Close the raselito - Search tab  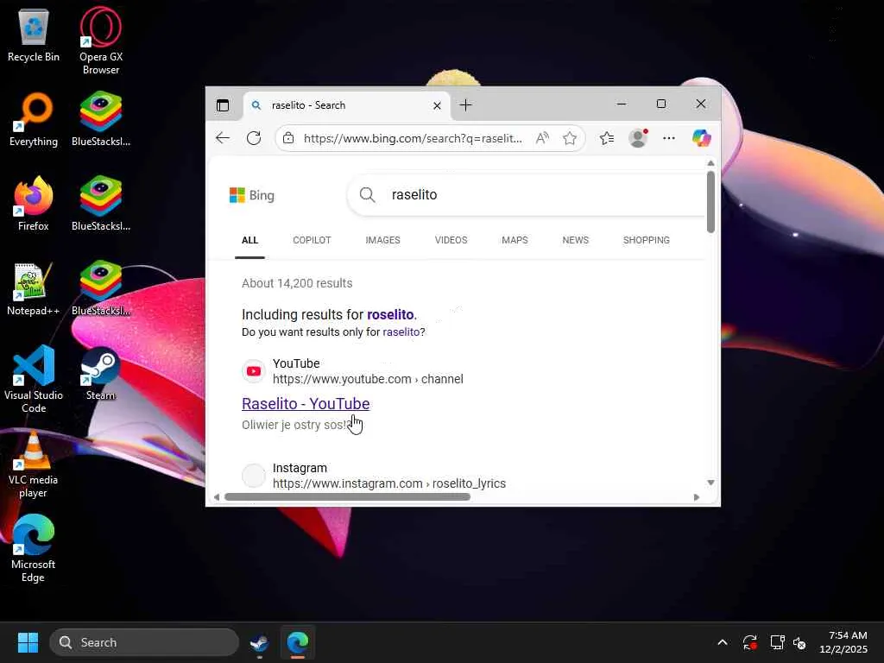[x=437, y=105]
